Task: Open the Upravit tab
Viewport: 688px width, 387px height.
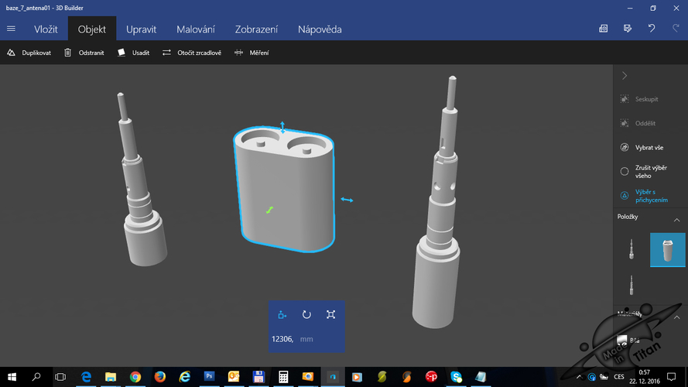Action: [x=141, y=29]
